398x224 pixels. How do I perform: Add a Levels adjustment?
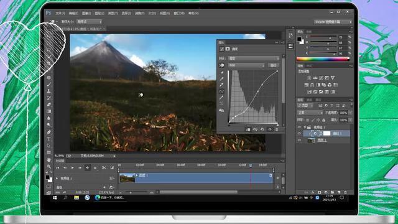point(315,78)
